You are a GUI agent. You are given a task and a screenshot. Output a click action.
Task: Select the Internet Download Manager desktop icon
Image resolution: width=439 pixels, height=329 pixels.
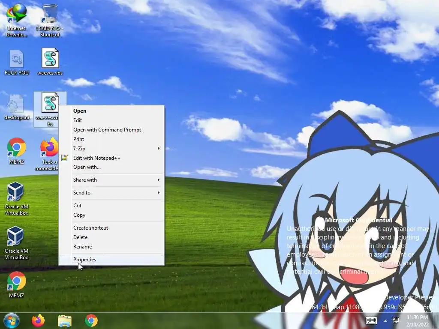point(16,21)
